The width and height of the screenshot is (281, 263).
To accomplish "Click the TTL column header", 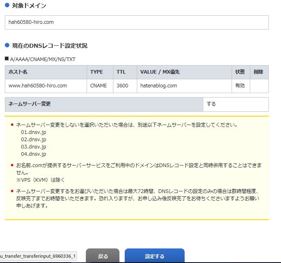I will coord(125,72).
